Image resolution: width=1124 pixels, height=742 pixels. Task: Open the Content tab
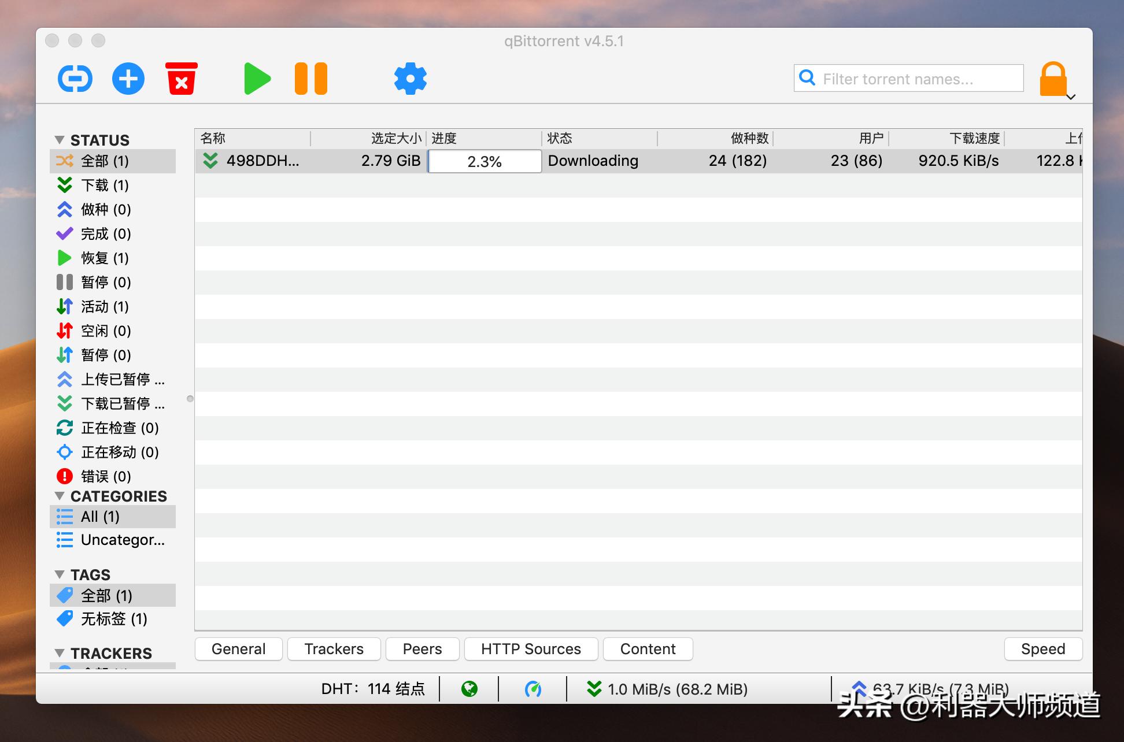tap(648, 648)
